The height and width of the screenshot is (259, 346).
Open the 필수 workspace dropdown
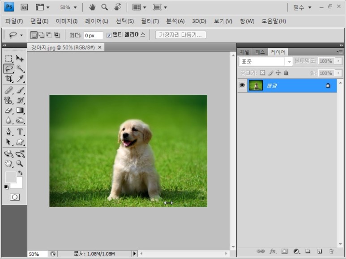tap(302, 8)
